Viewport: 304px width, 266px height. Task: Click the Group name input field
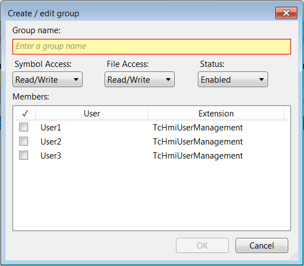(152, 47)
